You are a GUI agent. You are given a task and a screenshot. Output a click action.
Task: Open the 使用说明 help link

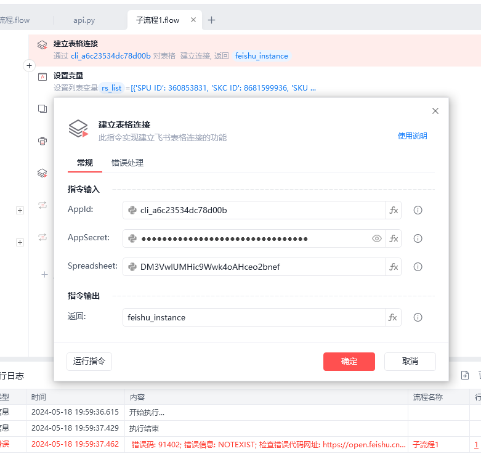click(x=412, y=136)
